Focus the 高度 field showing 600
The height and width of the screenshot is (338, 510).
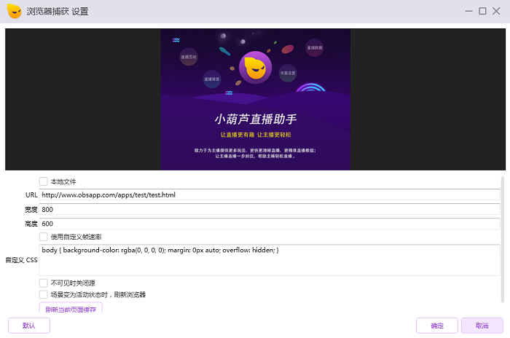tap(270, 224)
